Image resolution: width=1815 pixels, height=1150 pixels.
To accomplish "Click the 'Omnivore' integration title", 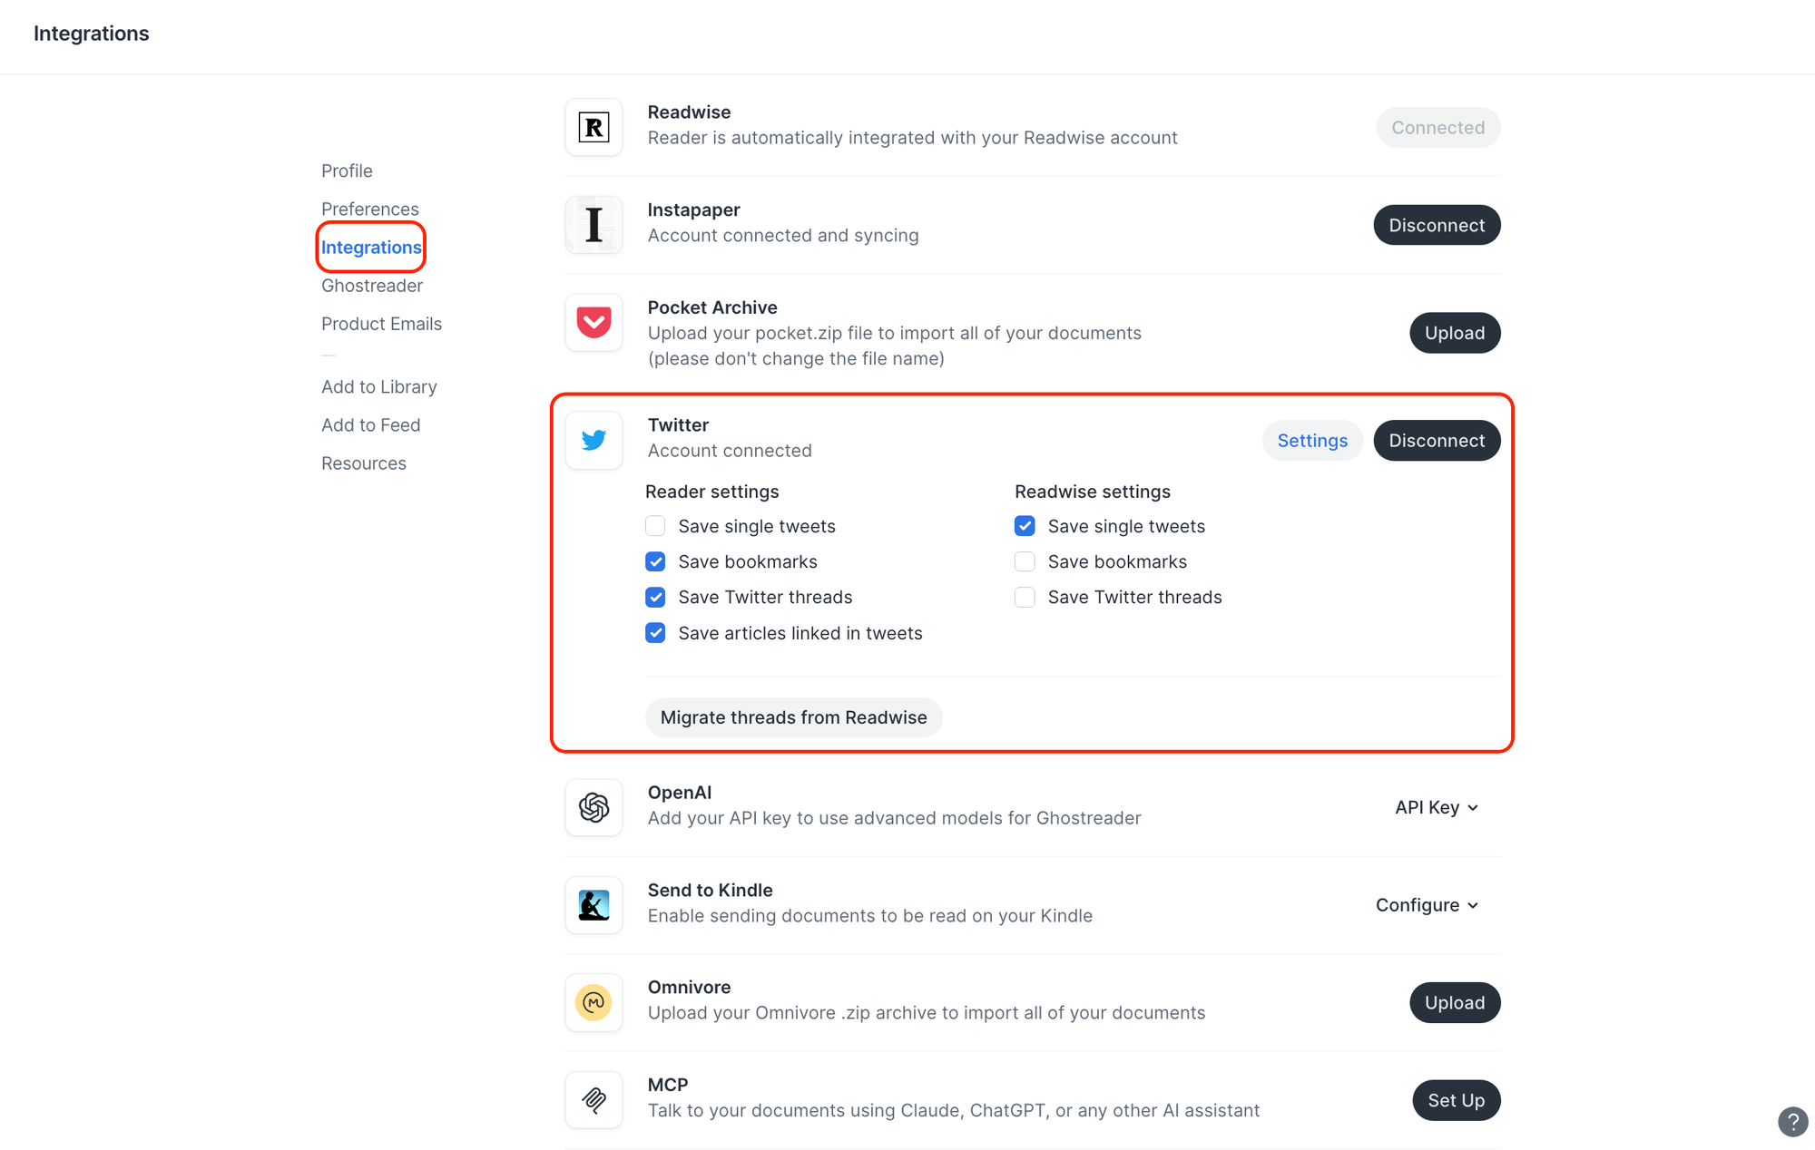I will [689, 987].
